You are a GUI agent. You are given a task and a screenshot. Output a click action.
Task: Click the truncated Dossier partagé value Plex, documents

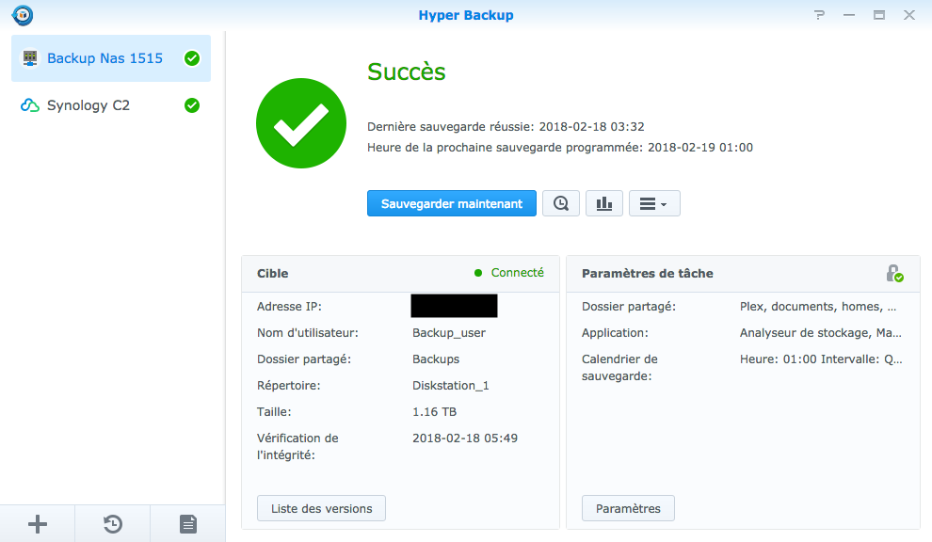tap(818, 307)
